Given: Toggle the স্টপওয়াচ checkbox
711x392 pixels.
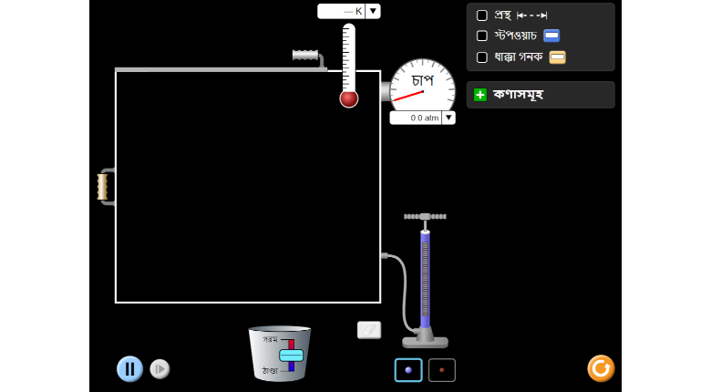Looking at the screenshot, I should click(x=482, y=36).
